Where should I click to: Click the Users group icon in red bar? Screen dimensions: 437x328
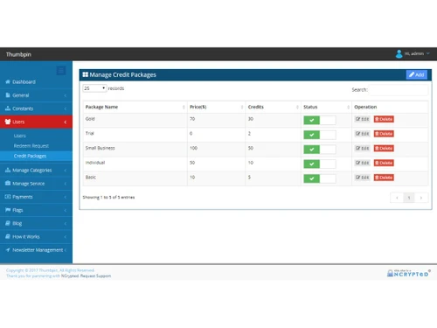(x=8, y=122)
